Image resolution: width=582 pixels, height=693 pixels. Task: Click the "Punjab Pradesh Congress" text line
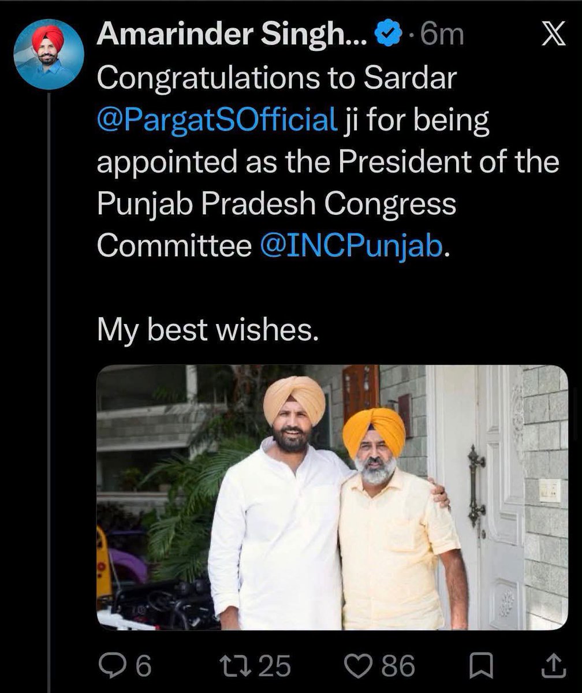276,206
